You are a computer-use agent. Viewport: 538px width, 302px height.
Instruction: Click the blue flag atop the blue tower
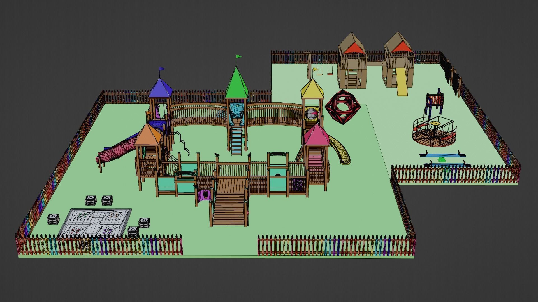pyautogui.click(x=162, y=69)
